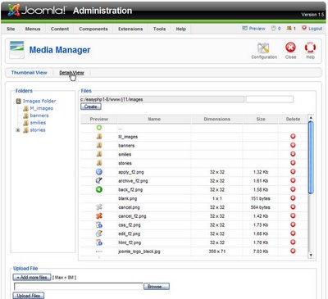Click back_f2.png green arrow preview
The image size is (328, 299).
click(x=99, y=189)
